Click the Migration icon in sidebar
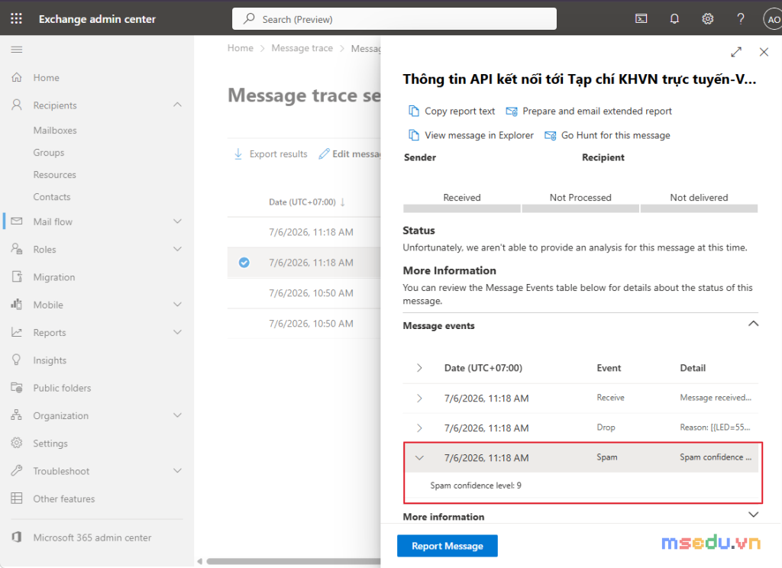This screenshot has height=568, width=782. pos(17,277)
